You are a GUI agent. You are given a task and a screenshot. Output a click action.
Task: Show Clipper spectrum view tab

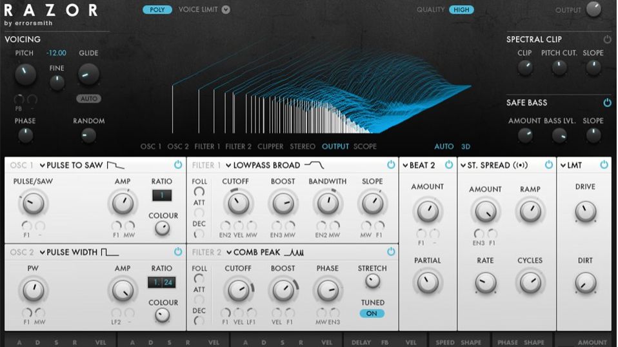point(270,146)
